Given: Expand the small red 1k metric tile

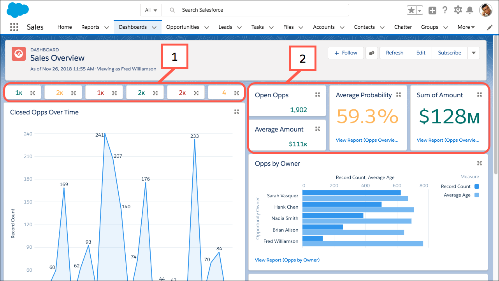Looking at the screenshot, I should (114, 93).
